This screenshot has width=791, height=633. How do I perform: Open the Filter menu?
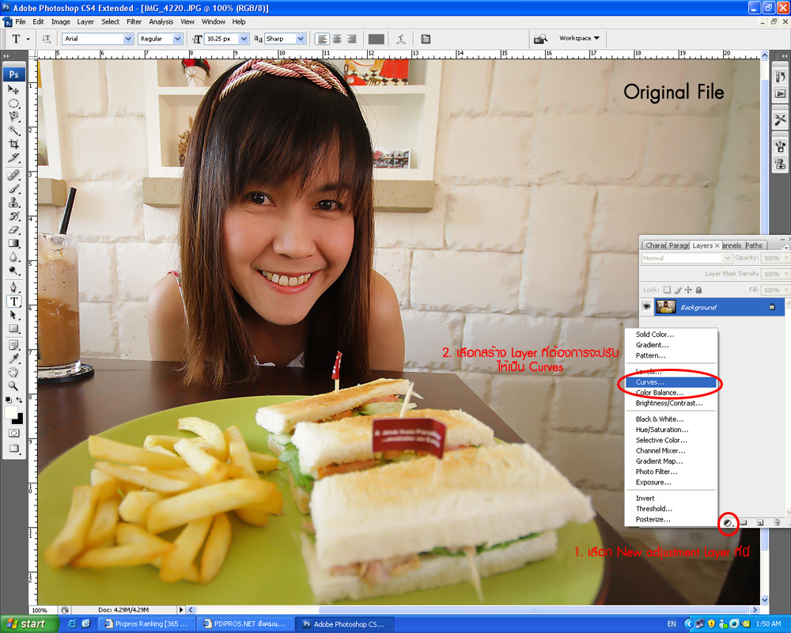pos(134,21)
